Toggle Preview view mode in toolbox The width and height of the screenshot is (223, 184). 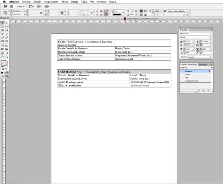click(x=7, y=76)
